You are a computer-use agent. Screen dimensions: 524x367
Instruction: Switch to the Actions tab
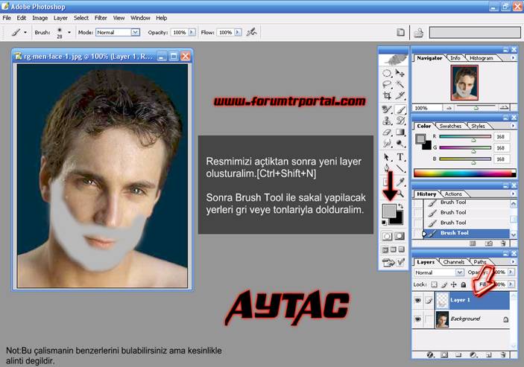coord(453,194)
